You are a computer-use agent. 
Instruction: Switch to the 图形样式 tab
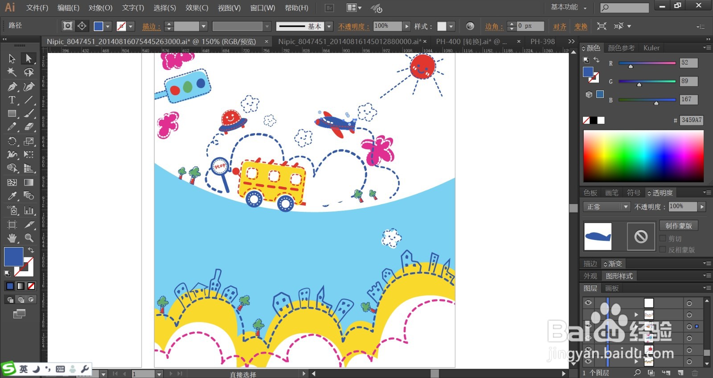point(619,276)
